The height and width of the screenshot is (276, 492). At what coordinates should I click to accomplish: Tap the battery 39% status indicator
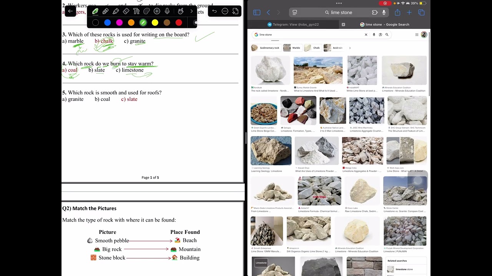coord(418,3)
